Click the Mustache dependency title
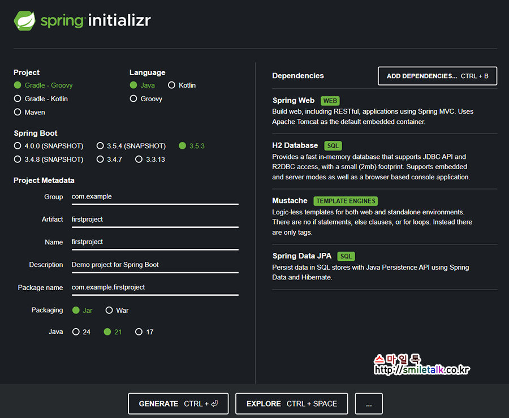 [290, 201]
